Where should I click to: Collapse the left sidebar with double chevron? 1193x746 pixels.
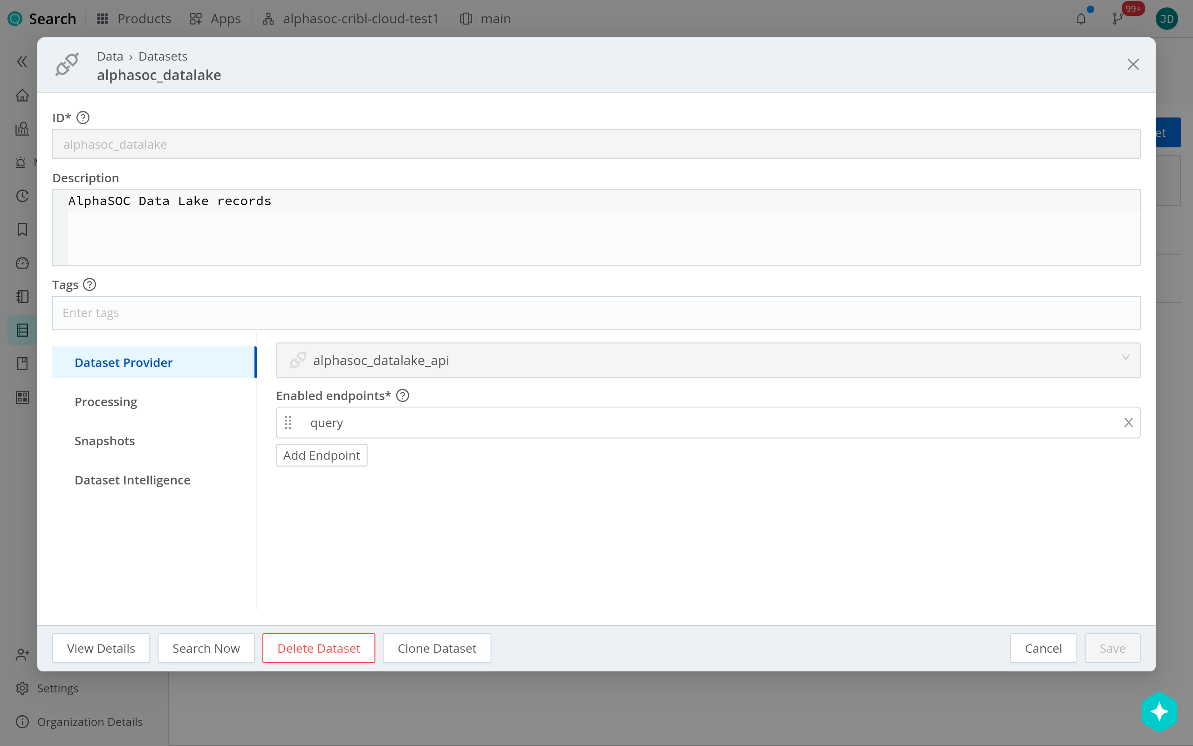click(x=22, y=62)
